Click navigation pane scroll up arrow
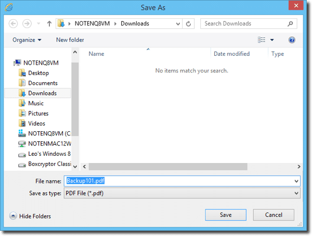312x236 pixels. [75, 52]
